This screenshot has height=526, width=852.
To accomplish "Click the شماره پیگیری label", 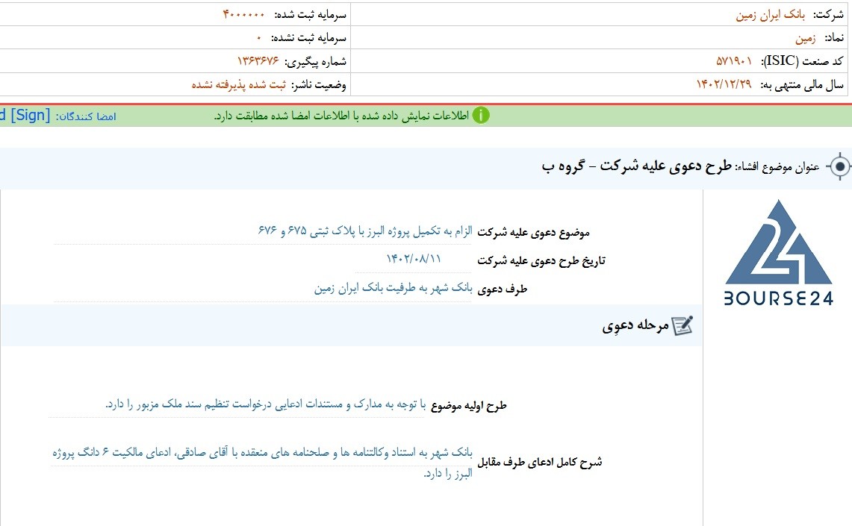I will [x=315, y=61].
